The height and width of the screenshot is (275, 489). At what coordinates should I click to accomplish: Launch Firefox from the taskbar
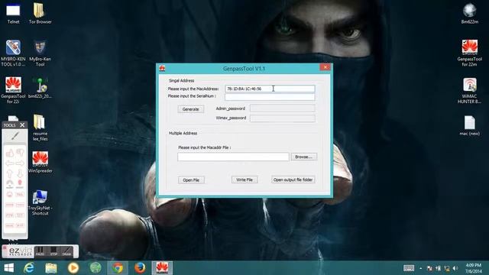pos(140,268)
